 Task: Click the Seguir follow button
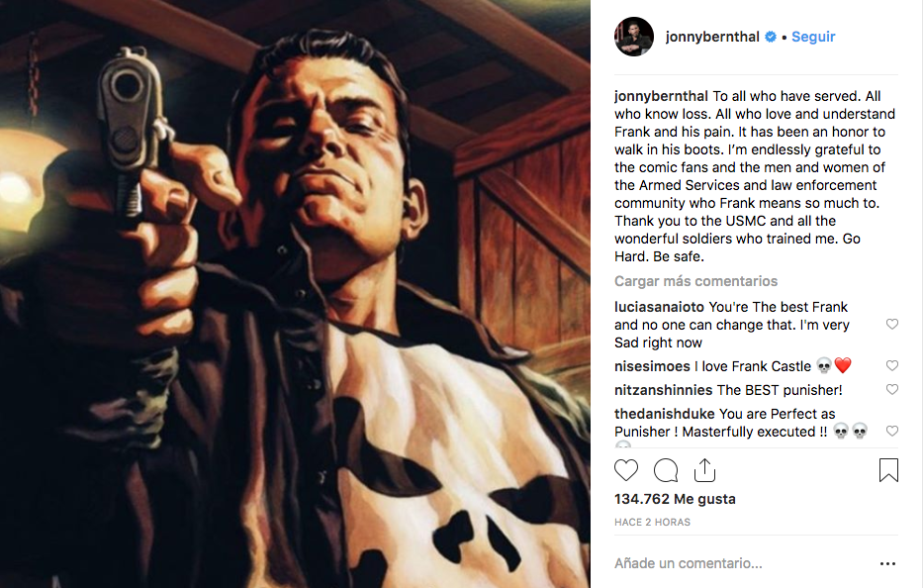pyautogui.click(x=813, y=37)
